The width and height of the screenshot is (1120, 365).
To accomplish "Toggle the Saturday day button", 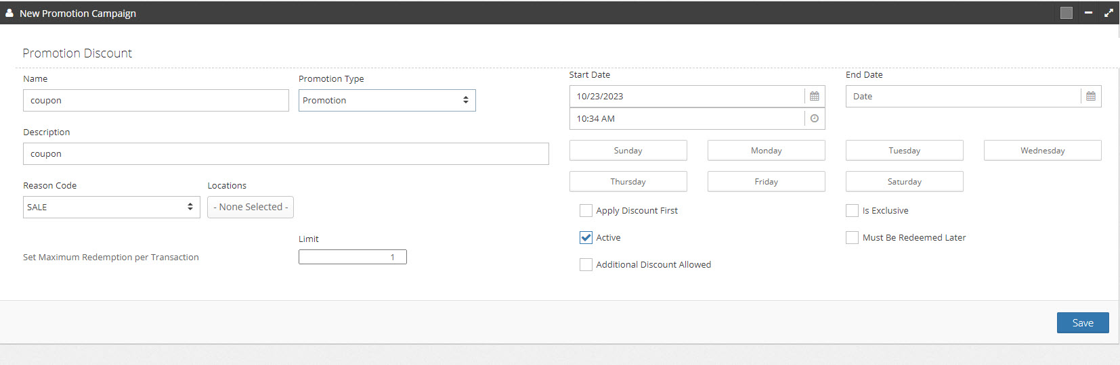I will pyautogui.click(x=905, y=182).
